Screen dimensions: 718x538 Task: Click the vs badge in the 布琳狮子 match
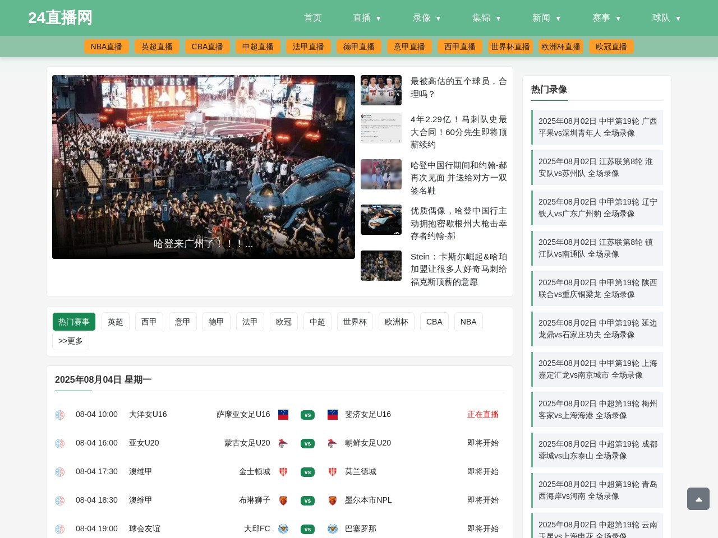pyautogui.click(x=307, y=500)
